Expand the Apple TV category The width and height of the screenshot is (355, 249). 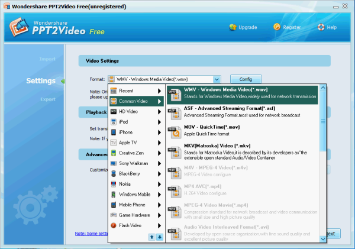point(136,143)
